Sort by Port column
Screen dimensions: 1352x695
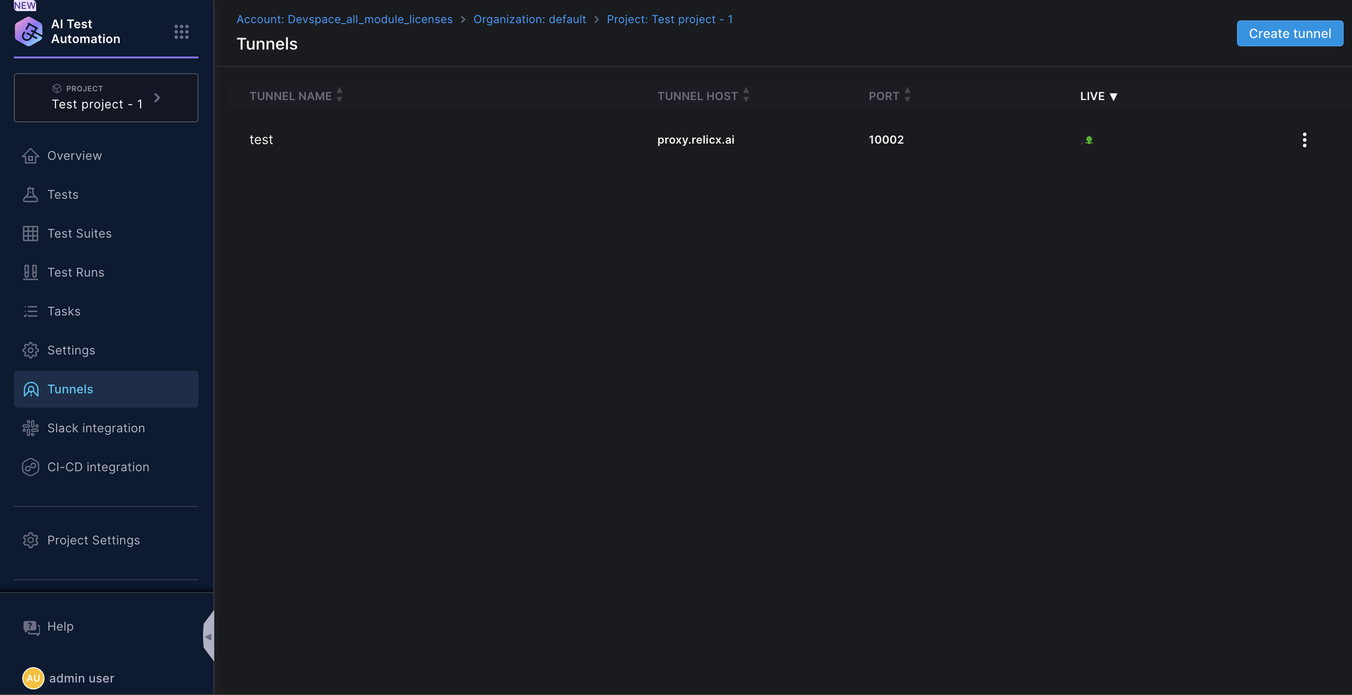pyautogui.click(x=907, y=95)
